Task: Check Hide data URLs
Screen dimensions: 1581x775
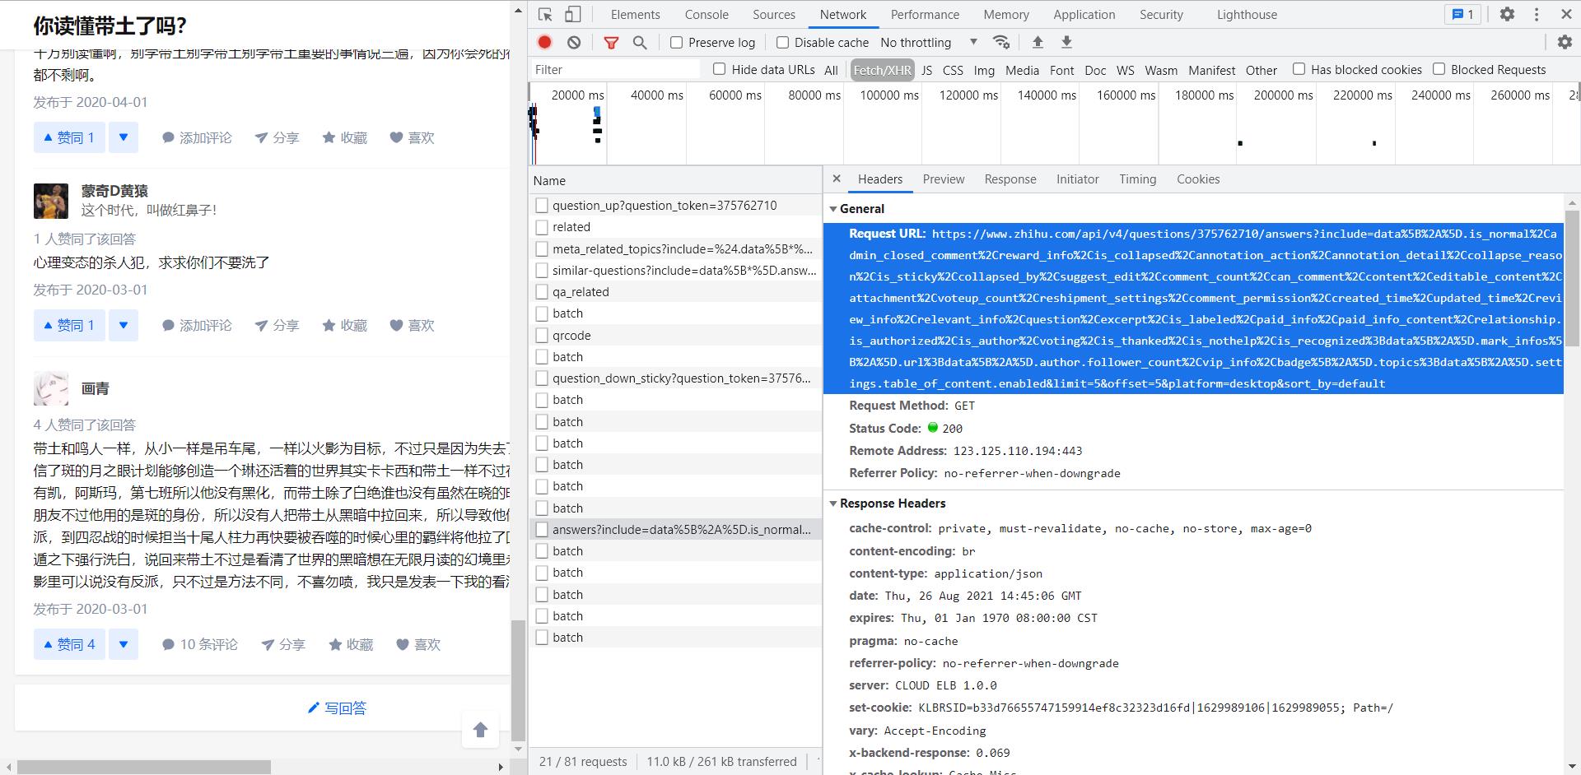Action: click(x=719, y=69)
